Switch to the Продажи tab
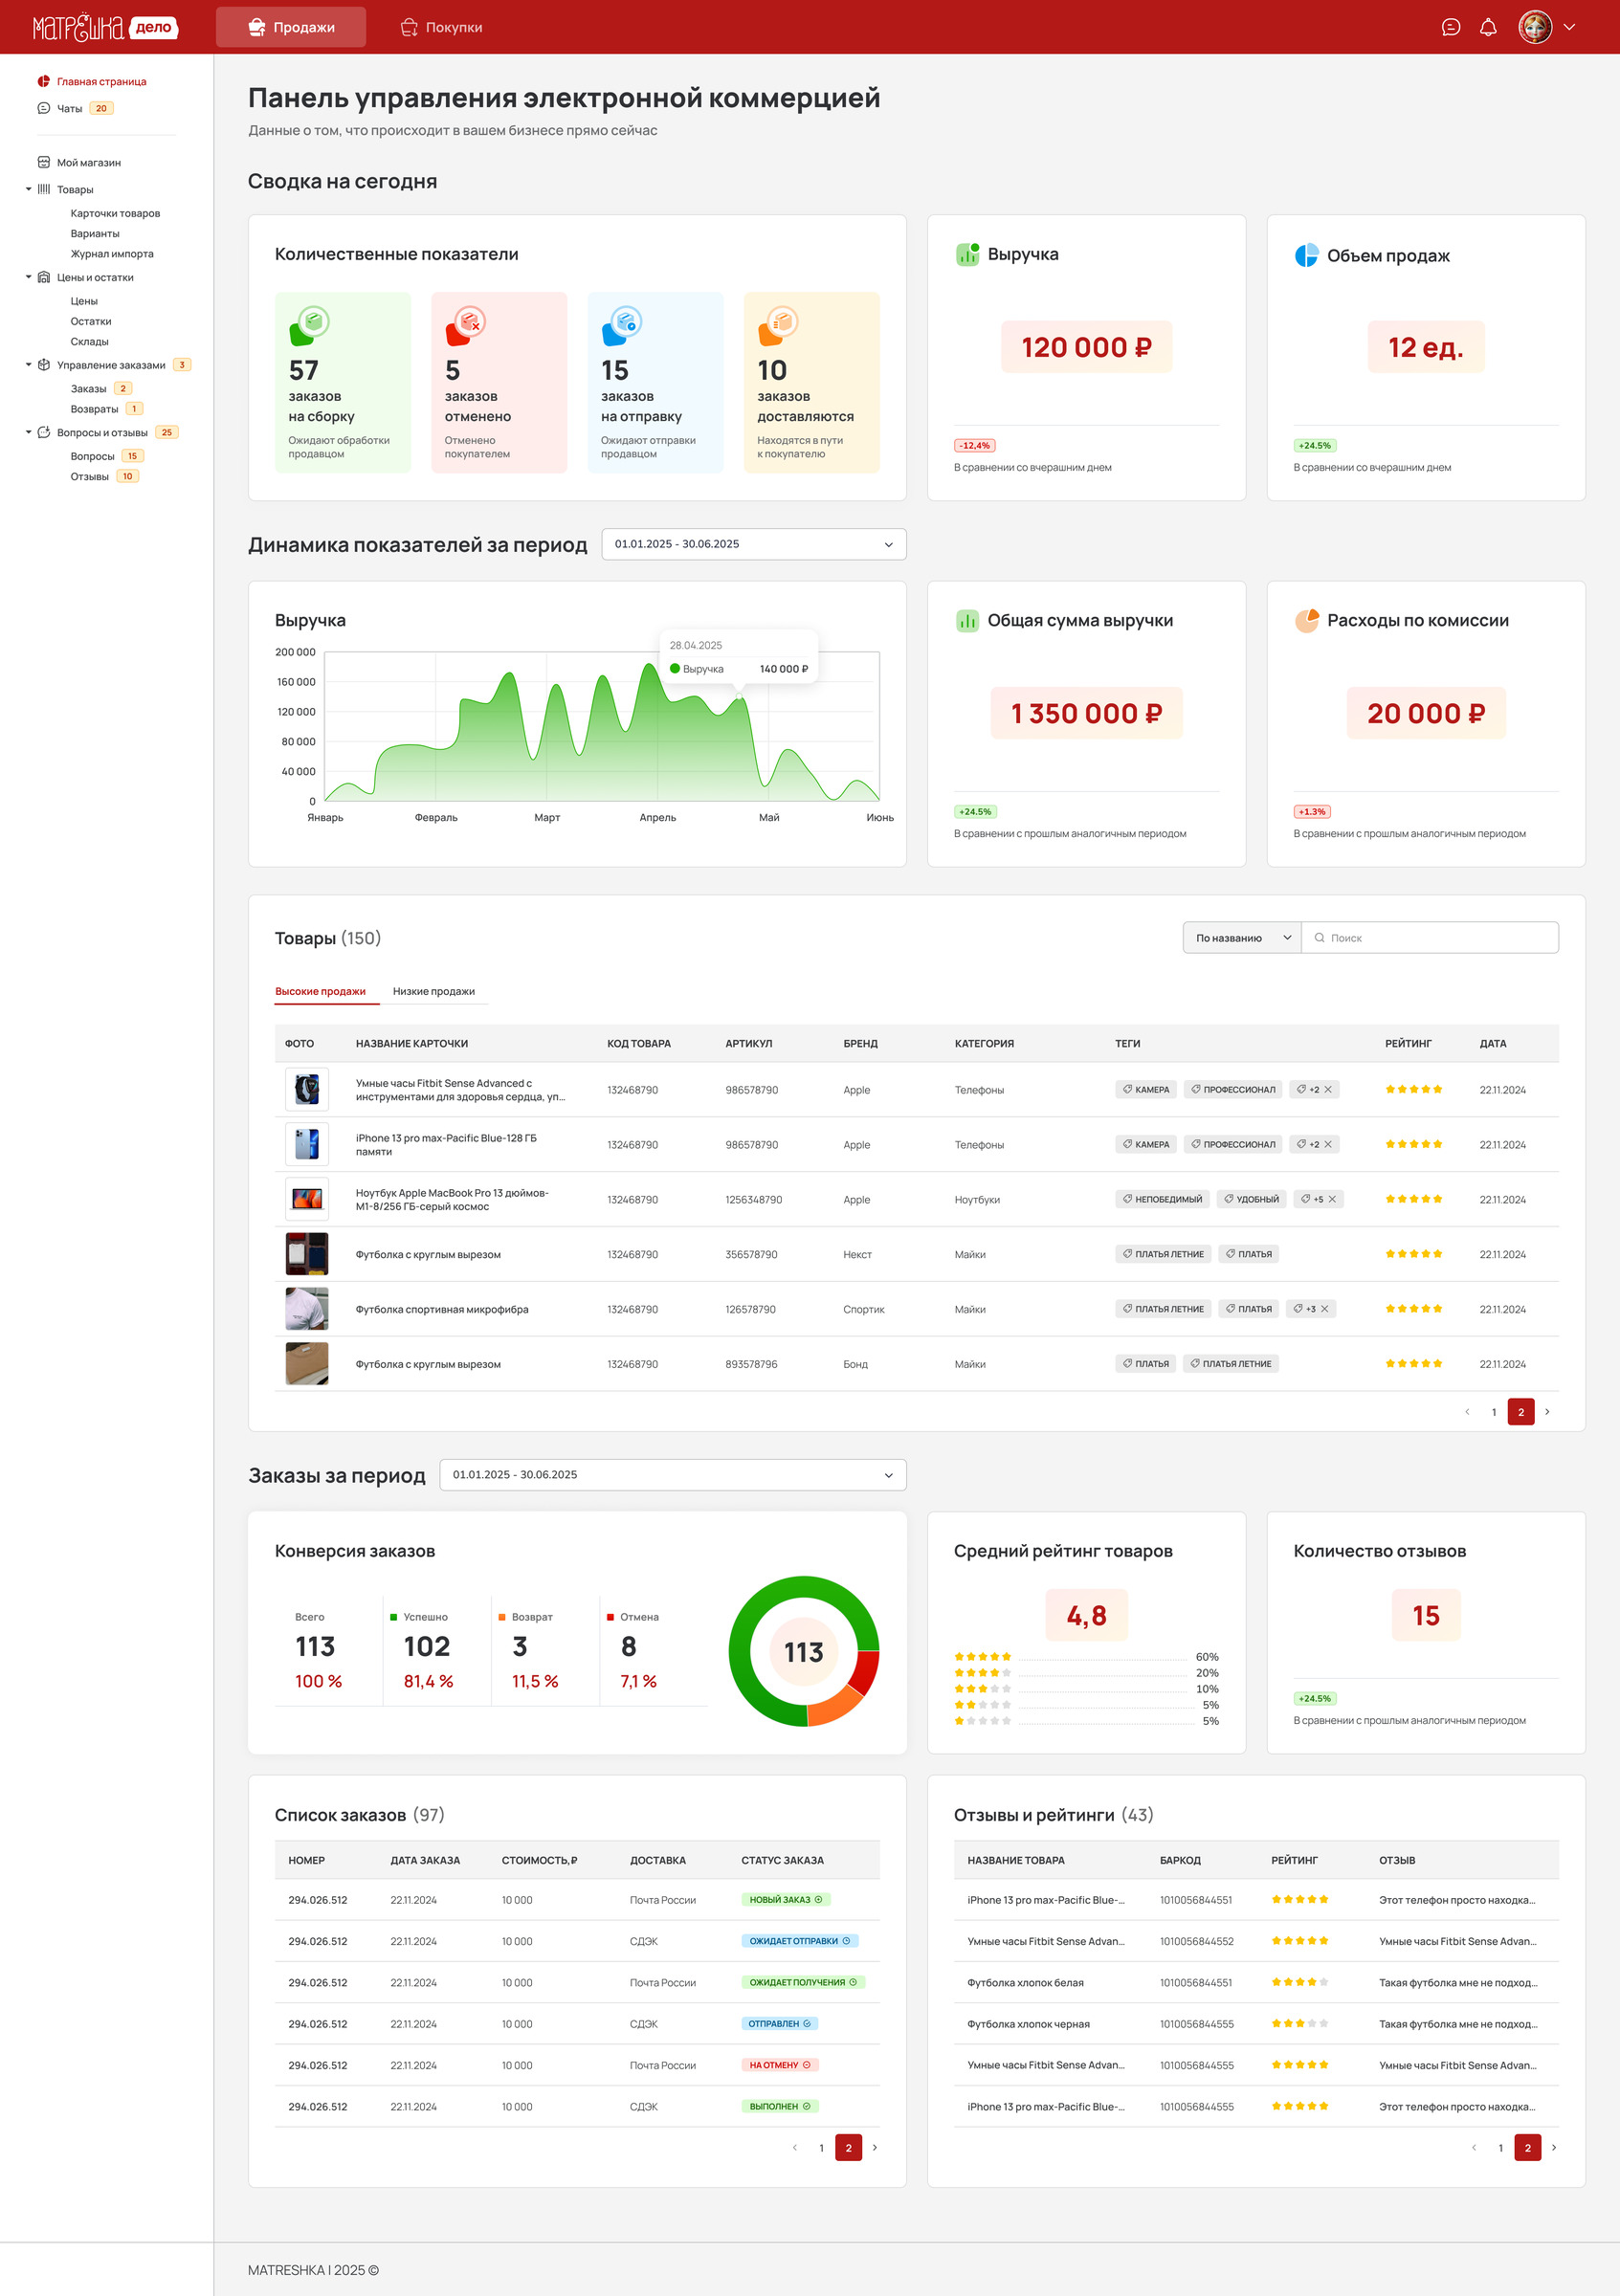 291,27
